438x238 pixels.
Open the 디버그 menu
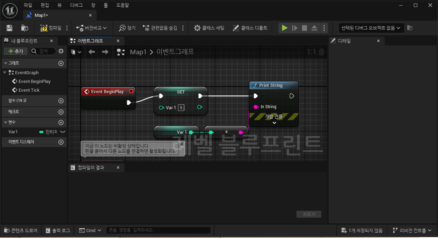(76, 5)
